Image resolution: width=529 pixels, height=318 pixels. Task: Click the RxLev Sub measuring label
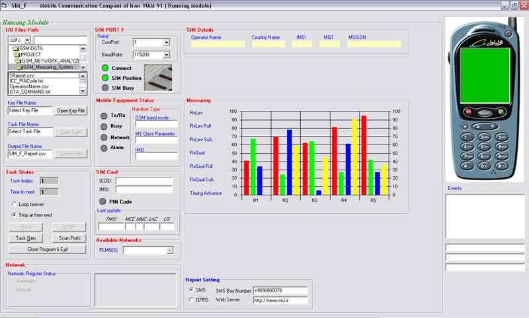(201, 139)
